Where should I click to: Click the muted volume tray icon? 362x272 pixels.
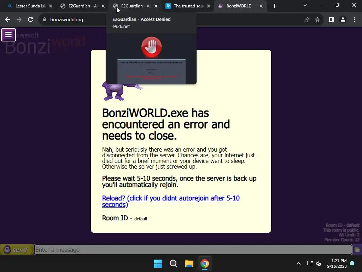tap(319, 263)
